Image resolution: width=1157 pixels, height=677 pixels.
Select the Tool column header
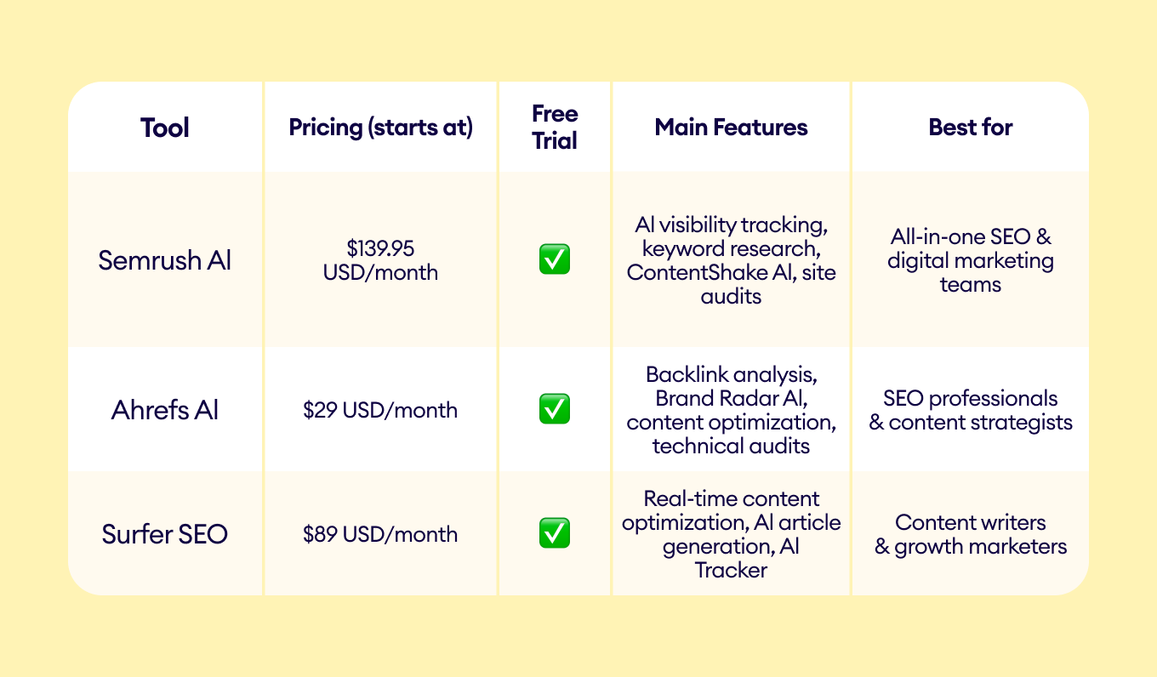[x=165, y=128]
